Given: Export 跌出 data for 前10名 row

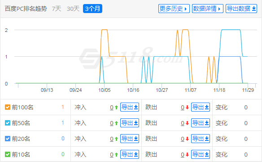Looking at the screenshot, I should 201,154.
